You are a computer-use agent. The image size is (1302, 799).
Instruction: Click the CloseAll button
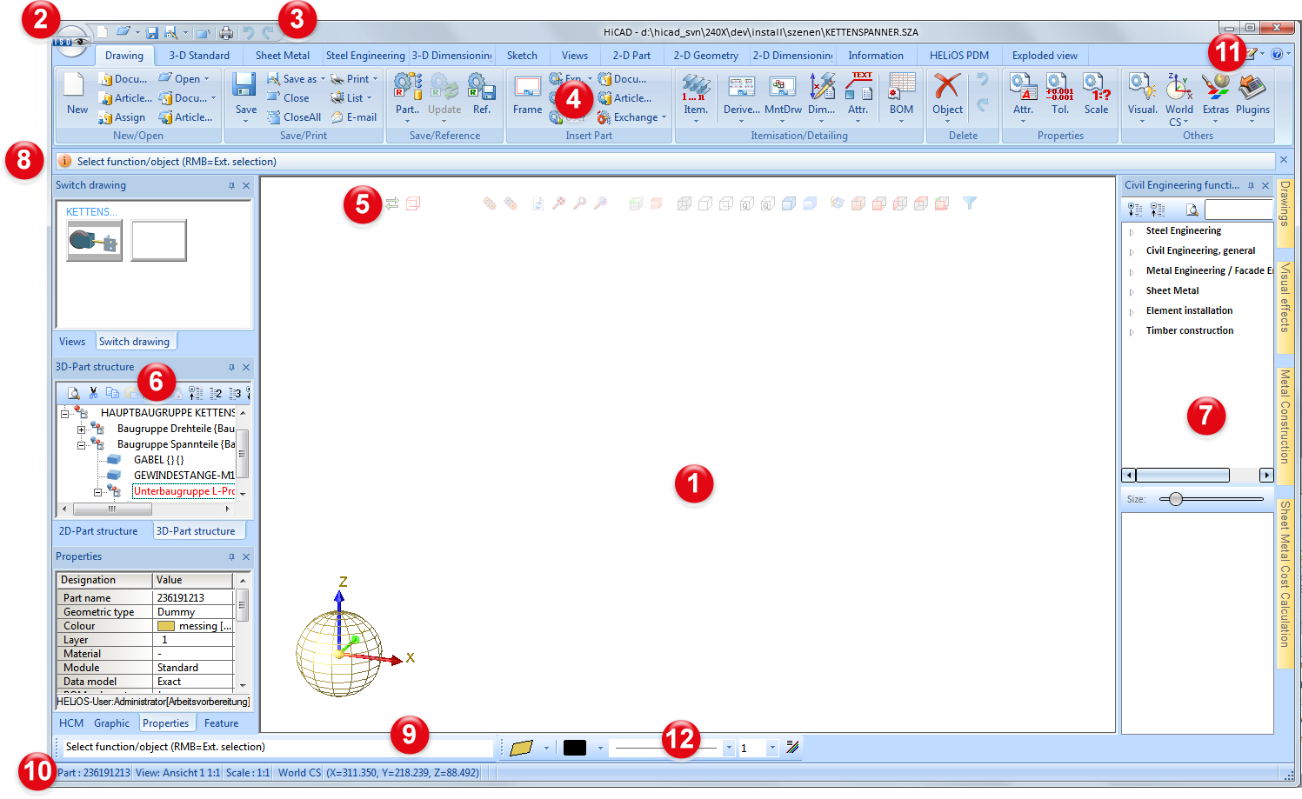(294, 117)
